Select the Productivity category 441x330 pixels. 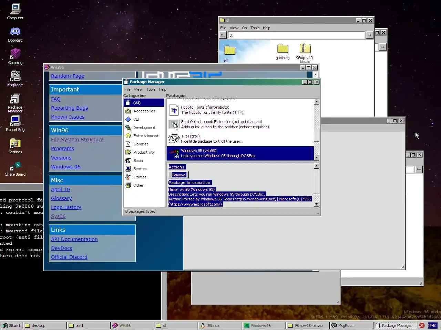(144, 152)
